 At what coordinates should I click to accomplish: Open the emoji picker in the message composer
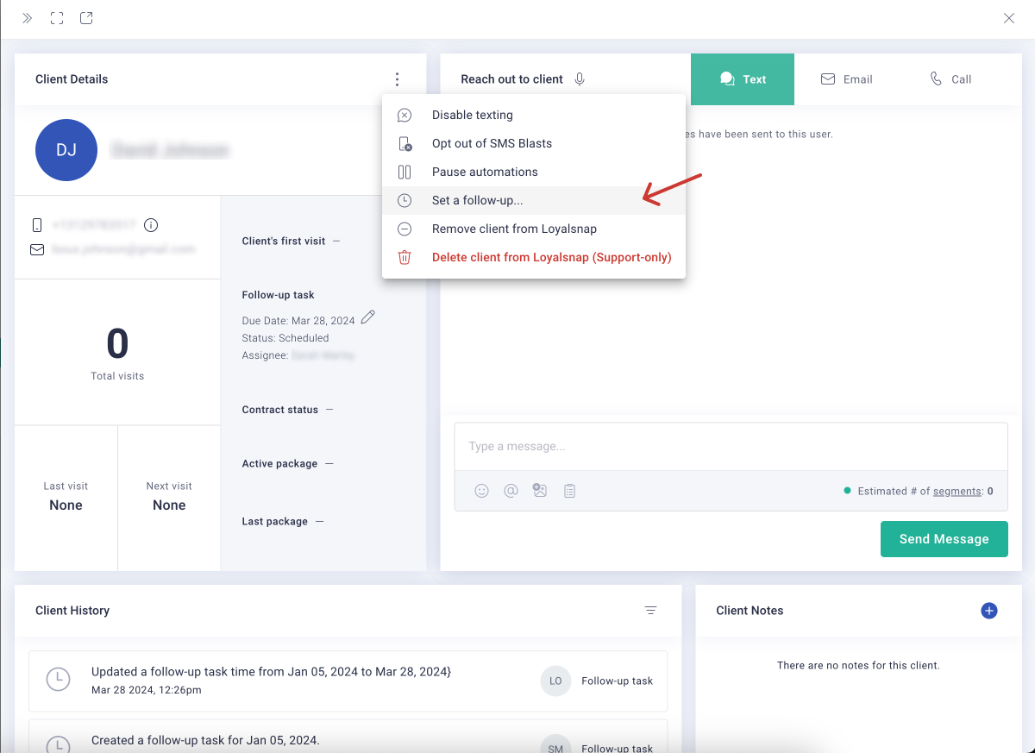click(481, 491)
